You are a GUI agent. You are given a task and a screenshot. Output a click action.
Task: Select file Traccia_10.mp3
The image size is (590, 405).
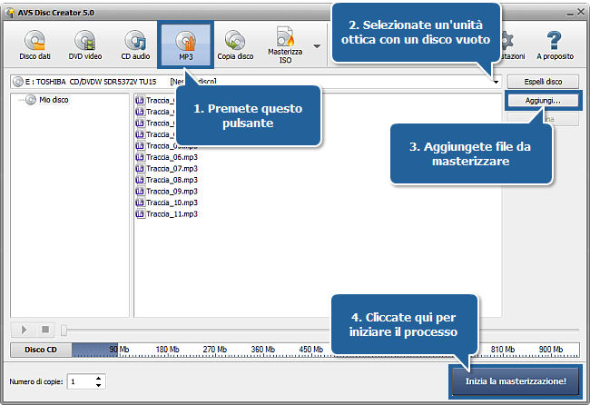click(172, 202)
